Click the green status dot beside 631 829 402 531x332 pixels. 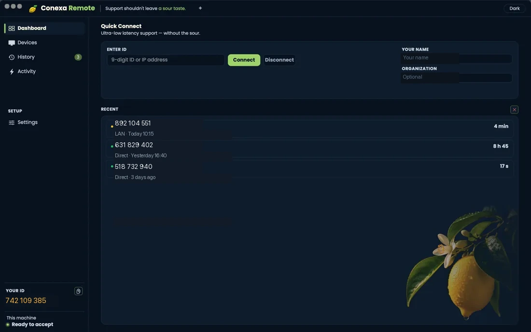point(112,147)
